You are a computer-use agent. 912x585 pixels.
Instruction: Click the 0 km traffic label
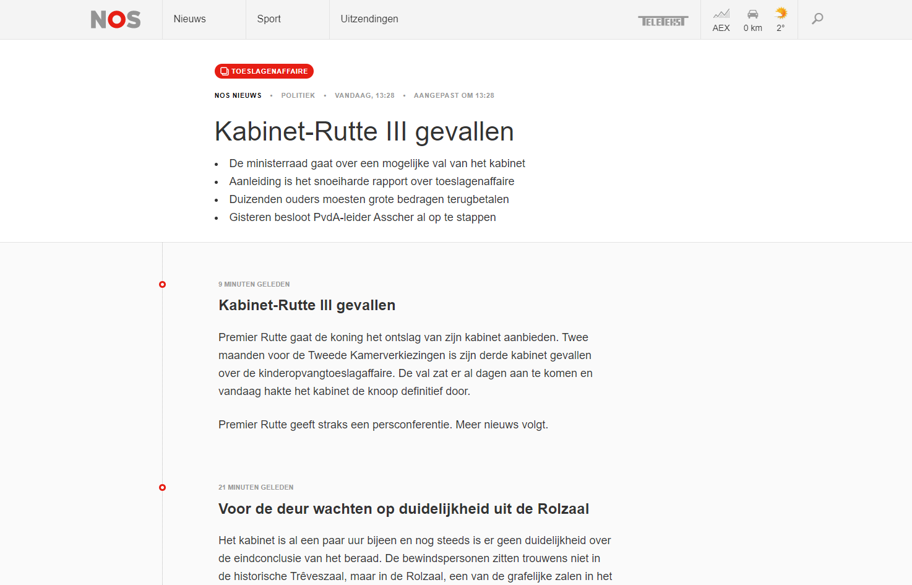click(752, 28)
